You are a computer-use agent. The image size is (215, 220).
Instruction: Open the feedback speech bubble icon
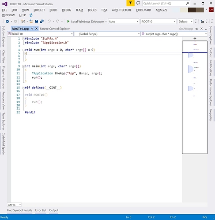tap(138, 3)
